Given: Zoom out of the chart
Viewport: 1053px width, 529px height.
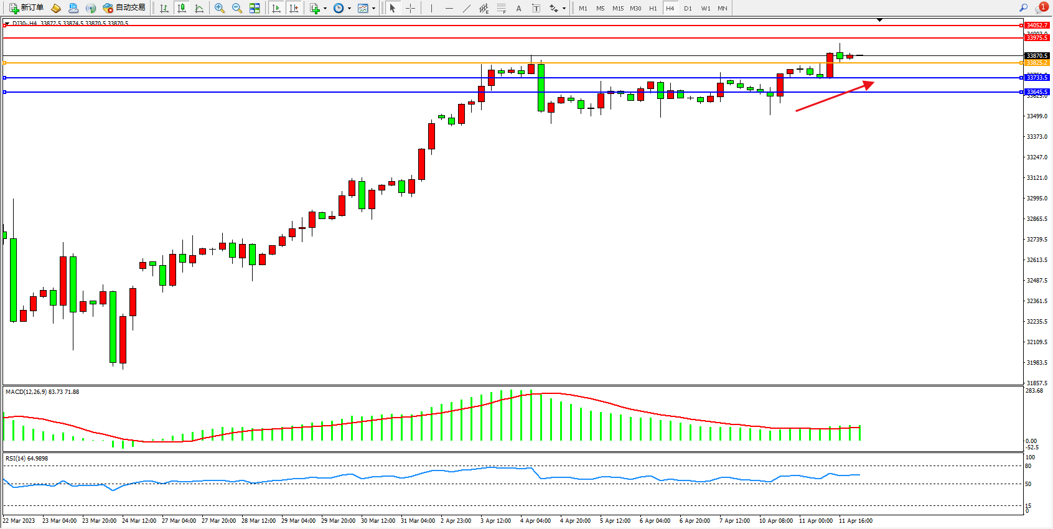Looking at the screenshot, I should click(x=237, y=8).
